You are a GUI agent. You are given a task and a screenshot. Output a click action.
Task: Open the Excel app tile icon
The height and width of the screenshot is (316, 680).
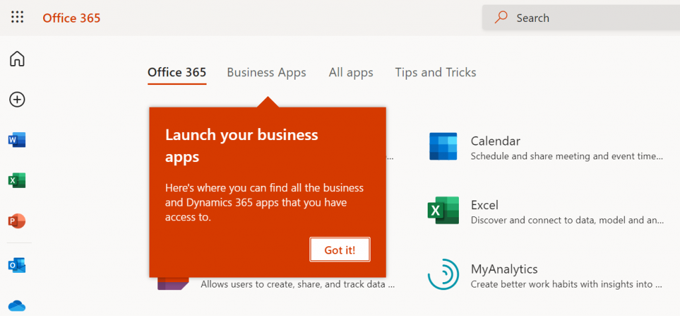tap(443, 210)
